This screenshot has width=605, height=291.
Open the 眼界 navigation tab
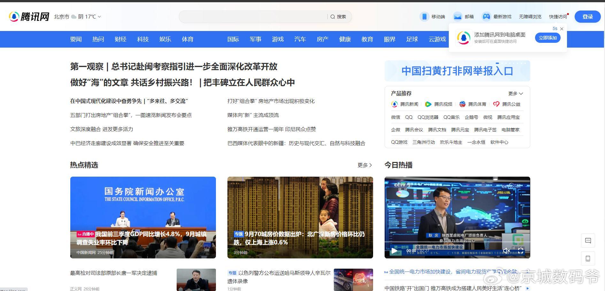(390, 39)
